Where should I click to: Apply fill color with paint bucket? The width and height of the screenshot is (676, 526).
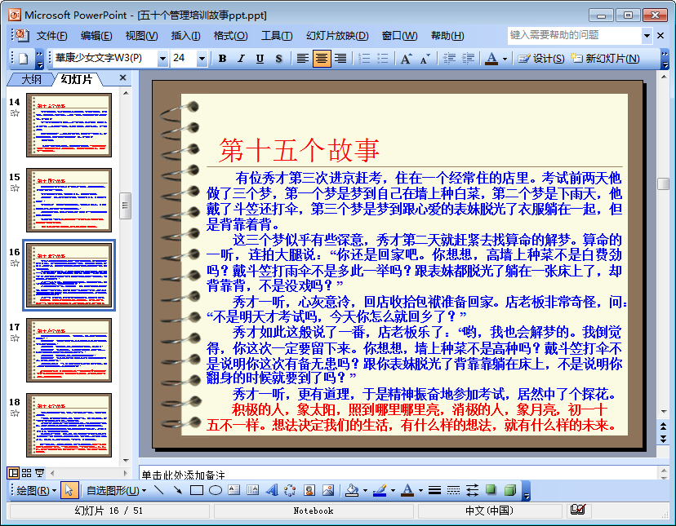(352, 490)
